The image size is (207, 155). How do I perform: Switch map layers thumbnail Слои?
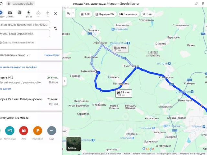click(73, 144)
